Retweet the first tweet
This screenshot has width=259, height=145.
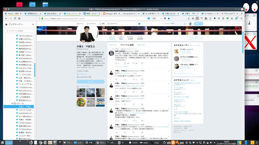pyautogui.click(x=125, y=63)
